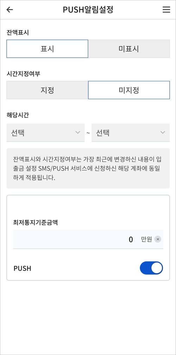Open the end time 선택 dropdown
The image size is (176, 355).
131,133
